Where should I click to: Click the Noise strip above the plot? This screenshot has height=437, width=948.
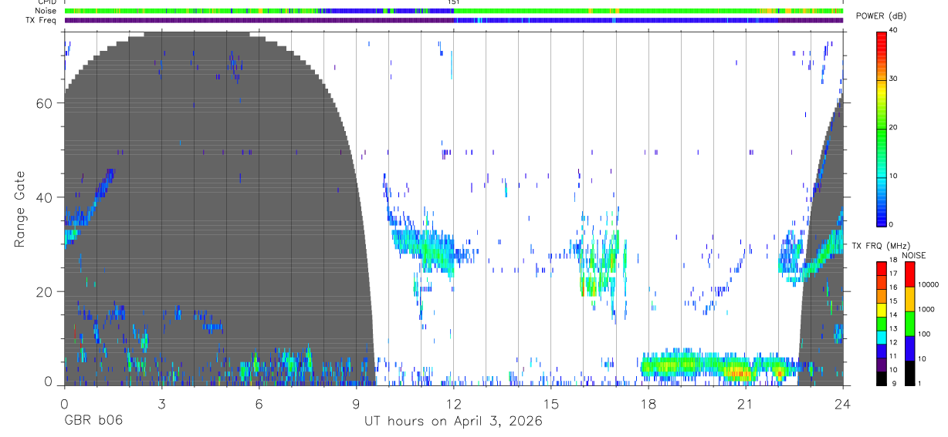click(x=454, y=12)
